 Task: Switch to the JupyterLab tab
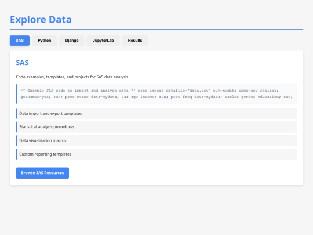[103, 41]
